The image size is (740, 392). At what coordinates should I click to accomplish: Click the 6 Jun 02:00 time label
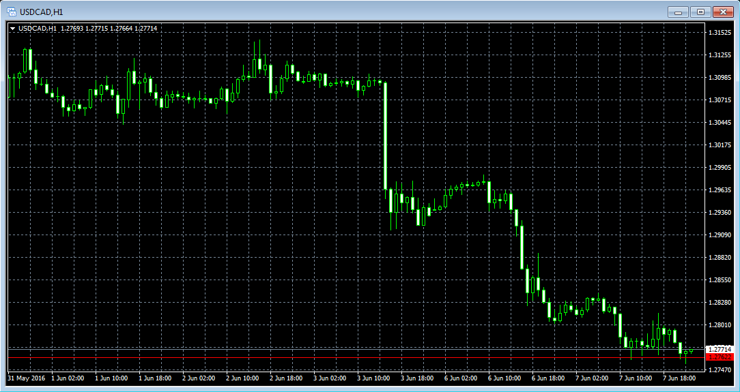coord(461,378)
